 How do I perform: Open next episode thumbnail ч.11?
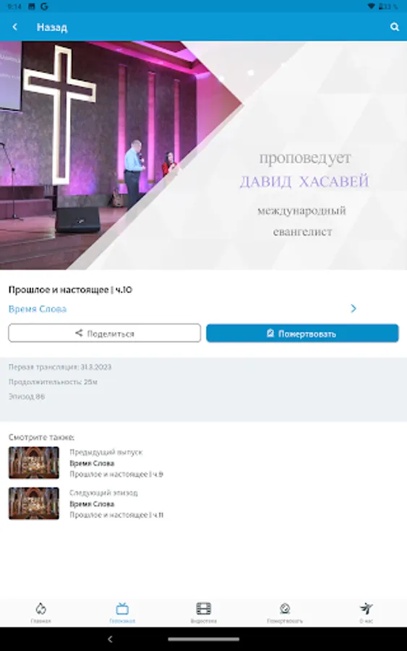tap(34, 503)
